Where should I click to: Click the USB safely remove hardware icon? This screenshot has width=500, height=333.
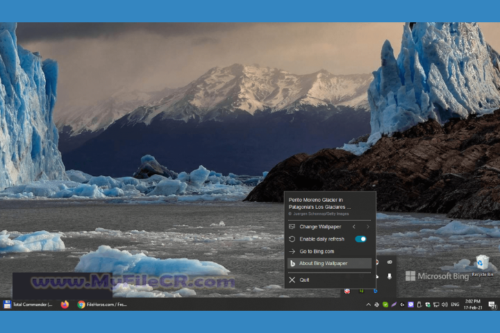[x=419, y=305]
